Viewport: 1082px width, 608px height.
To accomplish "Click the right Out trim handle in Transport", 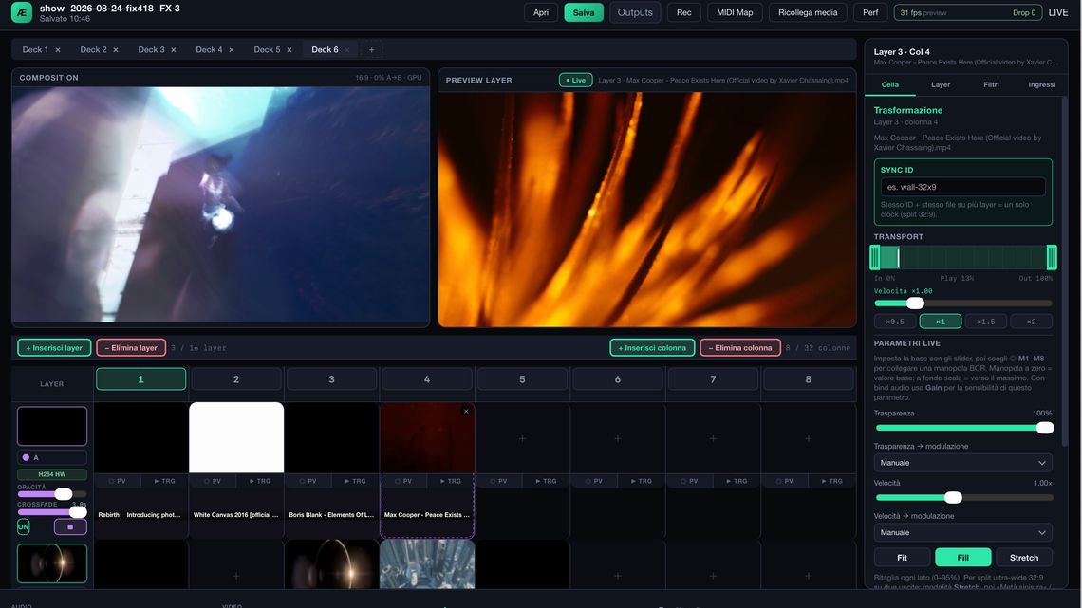I will pyautogui.click(x=1052, y=257).
